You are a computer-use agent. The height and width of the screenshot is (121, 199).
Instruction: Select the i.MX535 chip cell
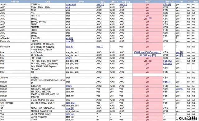tap(48, 41)
